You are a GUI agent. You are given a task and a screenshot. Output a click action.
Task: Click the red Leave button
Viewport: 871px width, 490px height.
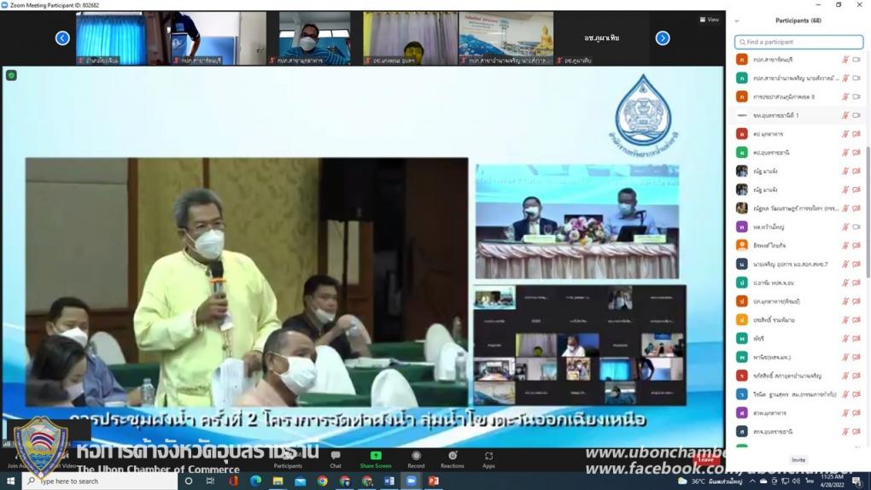pyautogui.click(x=706, y=459)
